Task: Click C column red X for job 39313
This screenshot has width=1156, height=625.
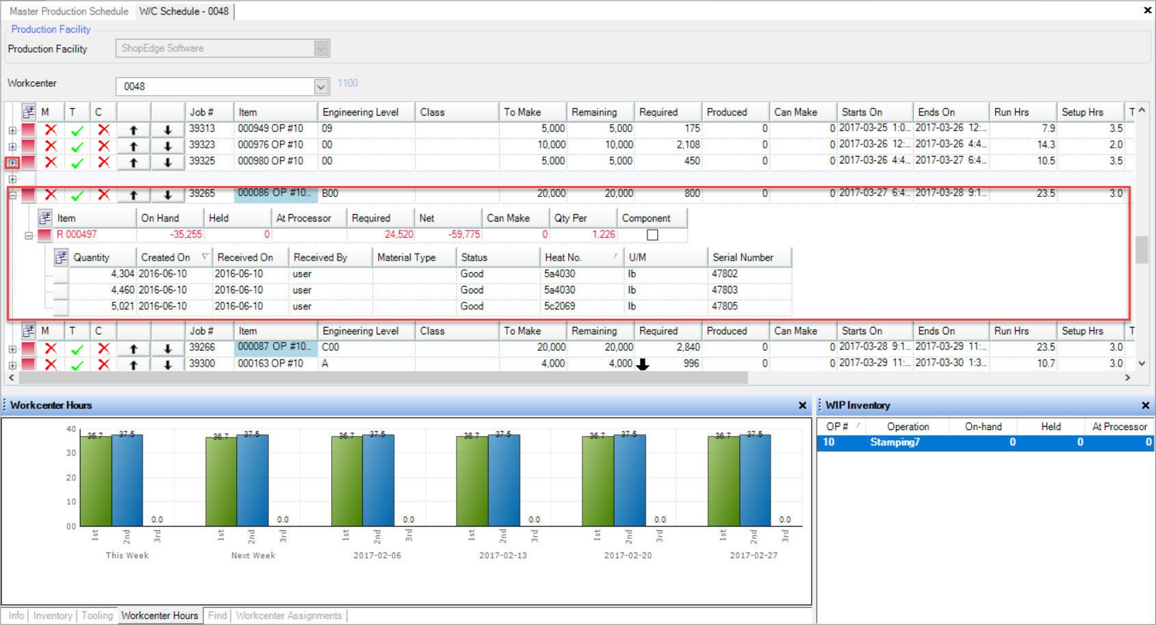Action: (x=103, y=129)
